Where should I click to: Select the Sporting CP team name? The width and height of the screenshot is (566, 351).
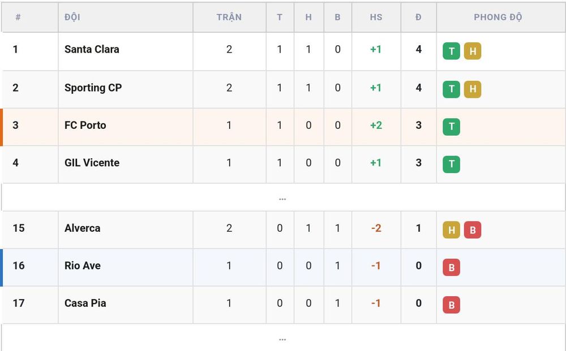point(93,88)
